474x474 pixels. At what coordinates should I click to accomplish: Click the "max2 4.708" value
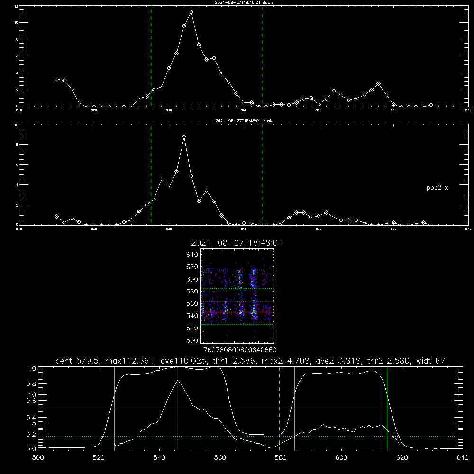click(286, 361)
